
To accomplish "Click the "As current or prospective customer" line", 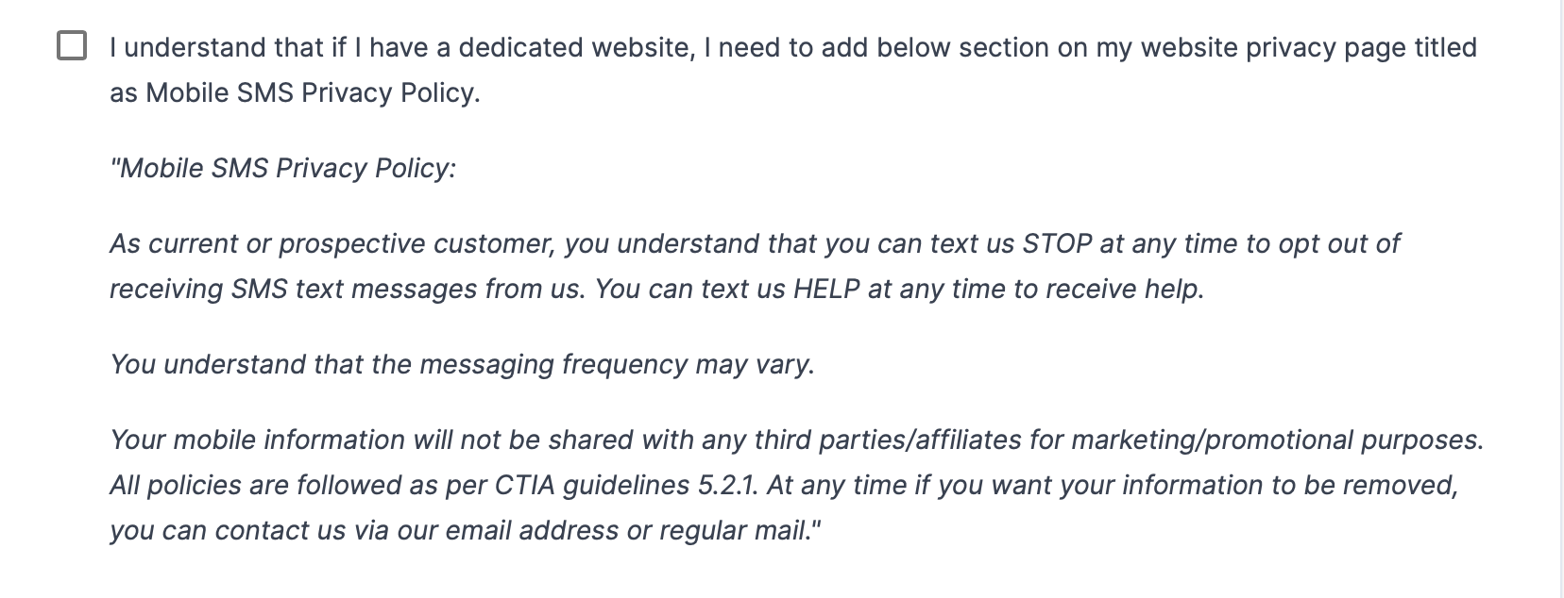I will 754,243.
